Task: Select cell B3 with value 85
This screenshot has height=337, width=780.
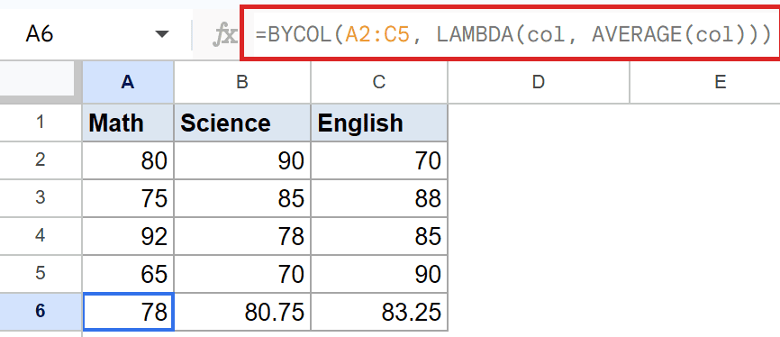Action: pos(242,198)
